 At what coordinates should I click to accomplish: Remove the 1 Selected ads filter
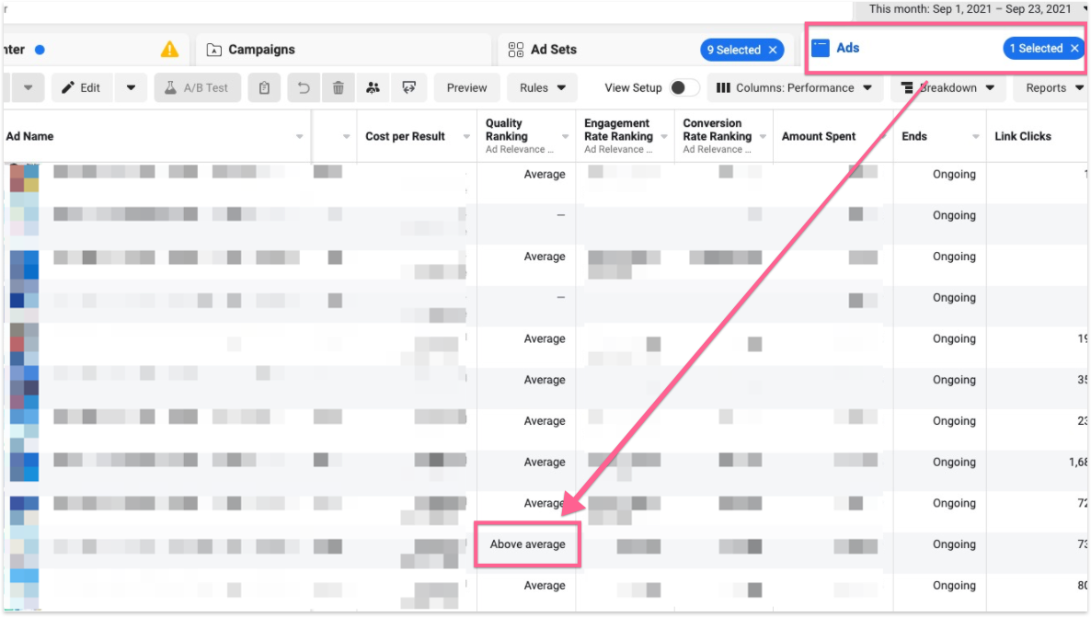click(1074, 49)
